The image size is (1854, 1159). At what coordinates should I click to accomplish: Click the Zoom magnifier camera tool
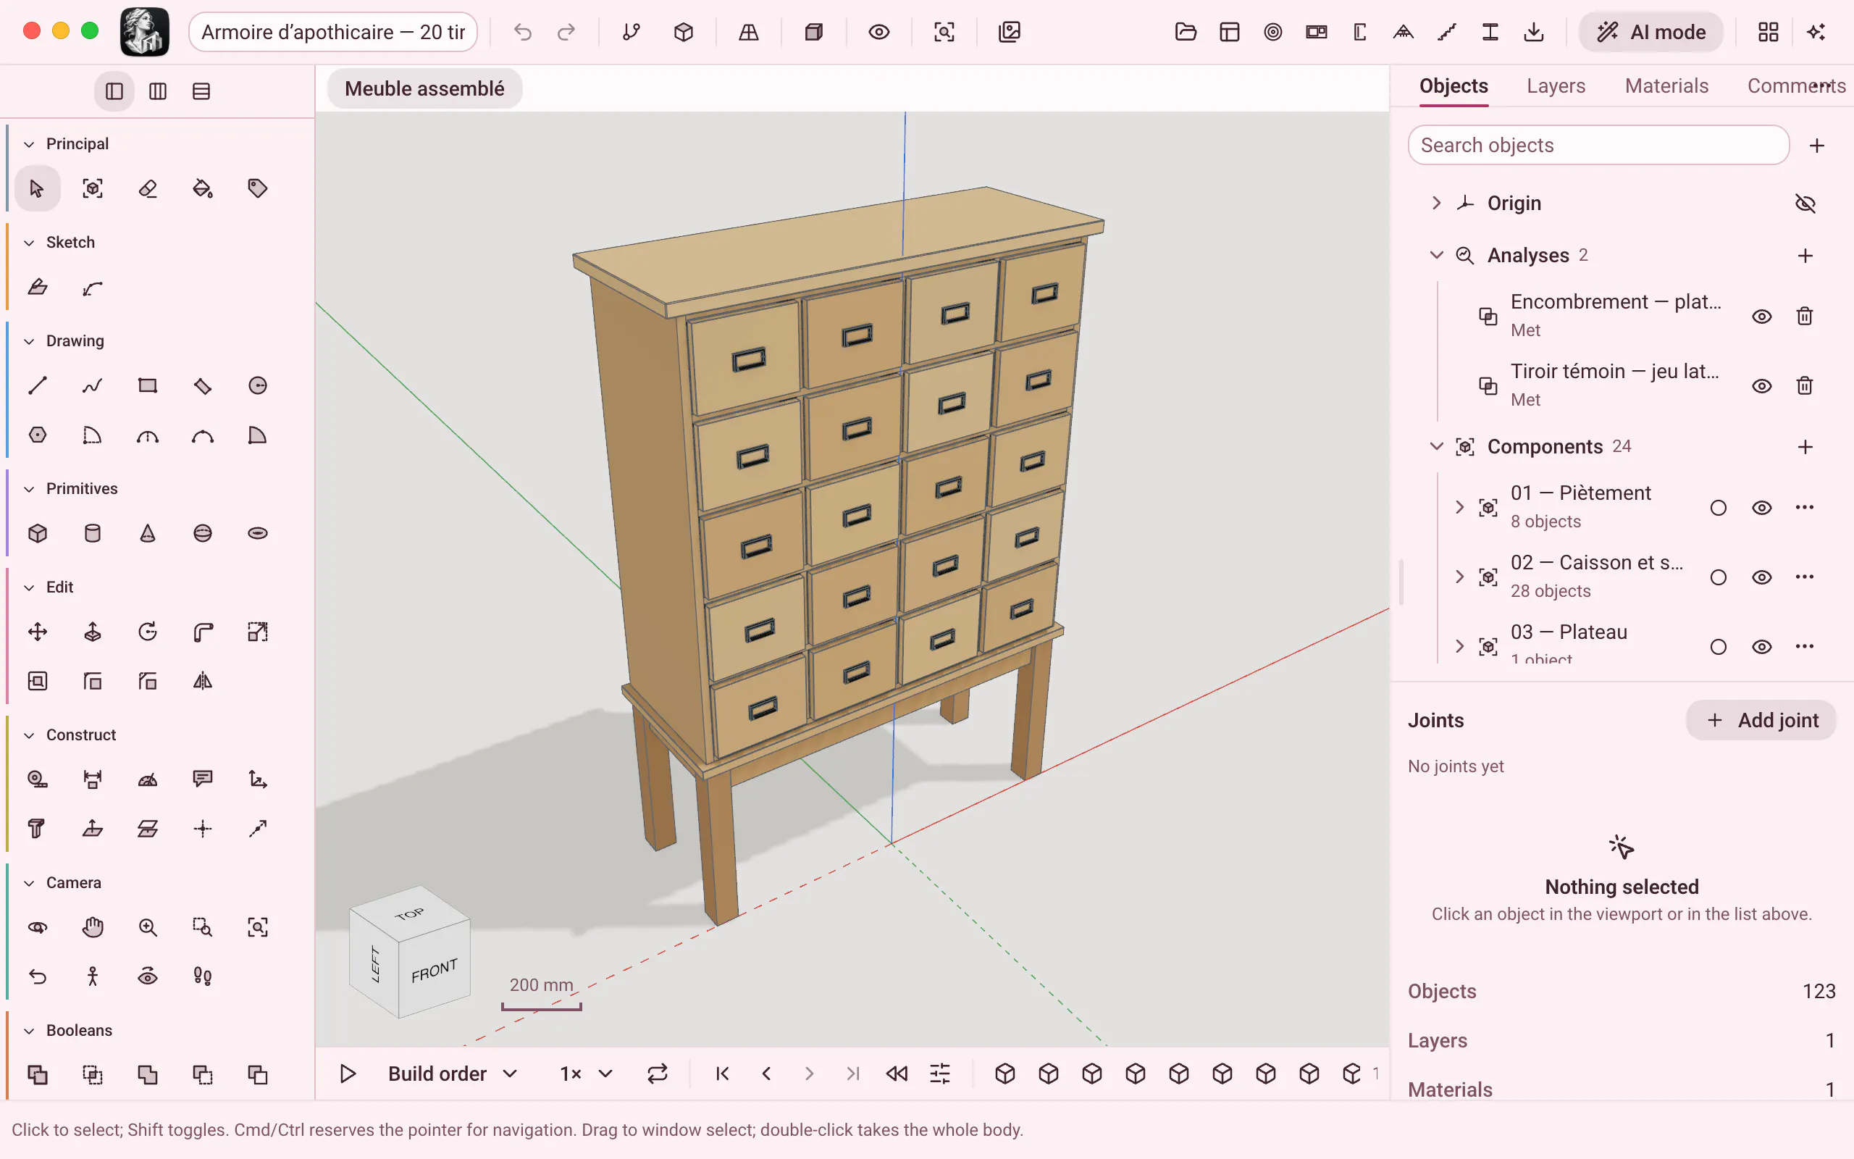(x=147, y=927)
